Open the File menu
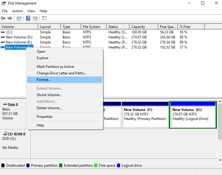 tap(5, 11)
